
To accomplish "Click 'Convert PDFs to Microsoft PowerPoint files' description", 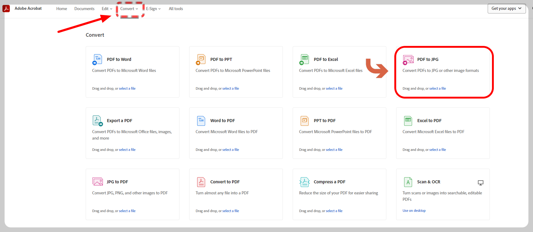I will point(233,70).
